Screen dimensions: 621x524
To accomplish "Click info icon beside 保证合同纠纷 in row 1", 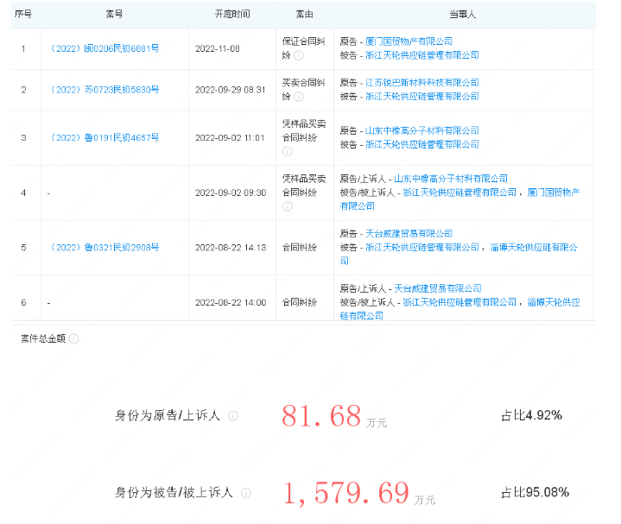I will click(x=299, y=55).
